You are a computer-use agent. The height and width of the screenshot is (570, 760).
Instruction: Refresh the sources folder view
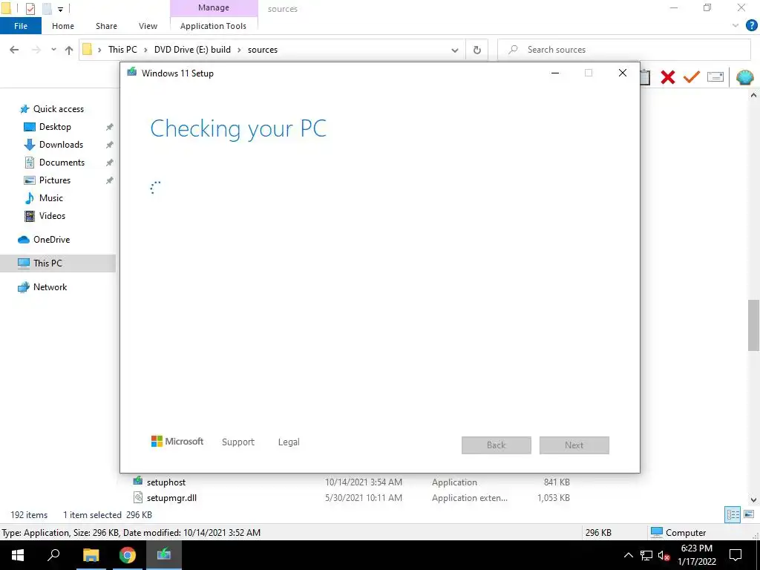477,50
